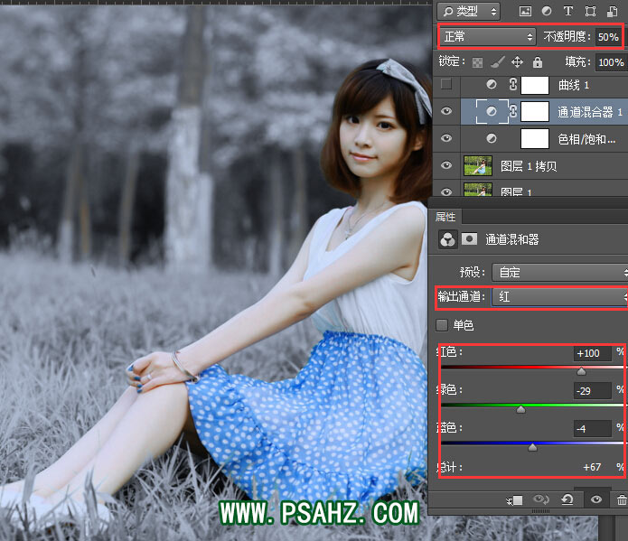Click the shape layer filter icon
The image size is (628, 541).
pos(590,12)
